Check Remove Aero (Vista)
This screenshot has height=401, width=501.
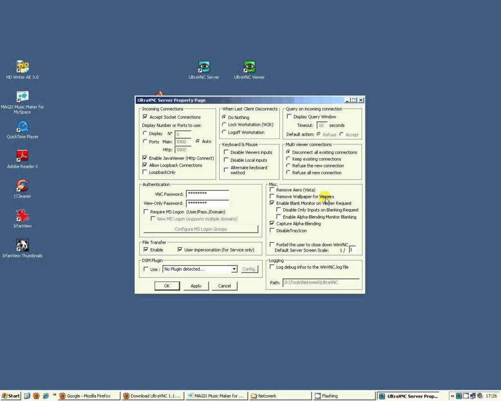[x=272, y=189]
